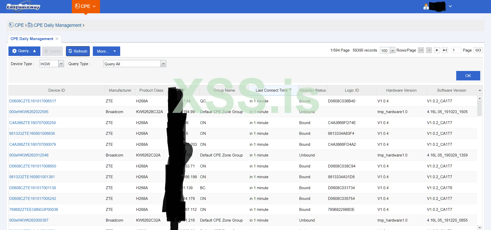Viewport: 491px width, 230px height.
Task: Go to the next page icon
Action: point(437,50)
